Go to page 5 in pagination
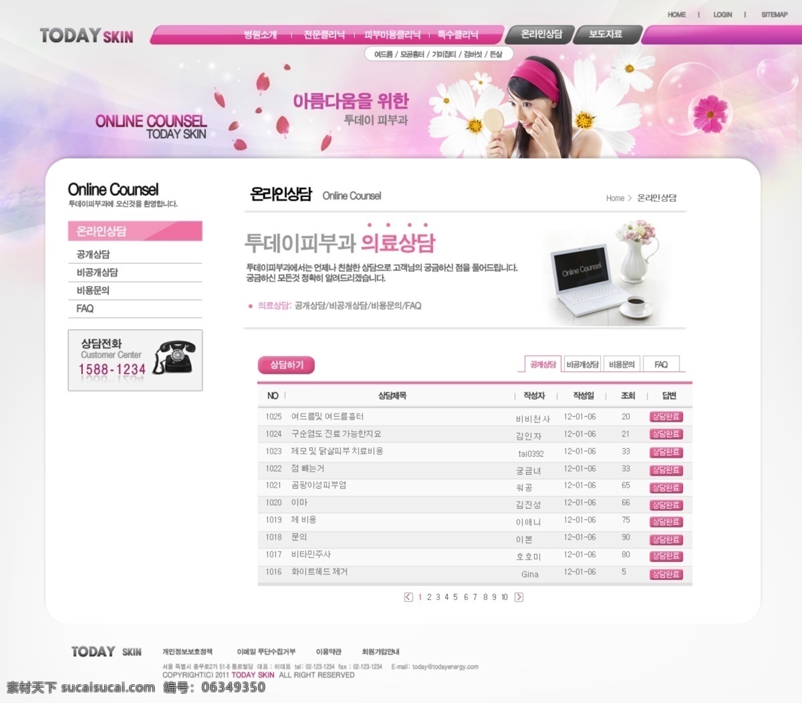Screen dimensions: 802x703 pyautogui.click(x=456, y=597)
